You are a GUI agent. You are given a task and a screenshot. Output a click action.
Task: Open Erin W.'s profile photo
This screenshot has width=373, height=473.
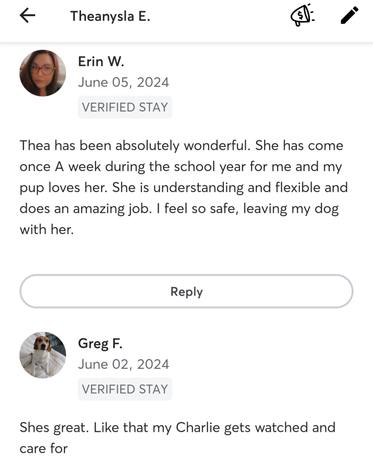(43, 73)
